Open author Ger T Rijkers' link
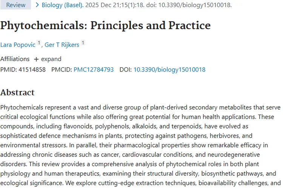283x189 pixels. 62,45
